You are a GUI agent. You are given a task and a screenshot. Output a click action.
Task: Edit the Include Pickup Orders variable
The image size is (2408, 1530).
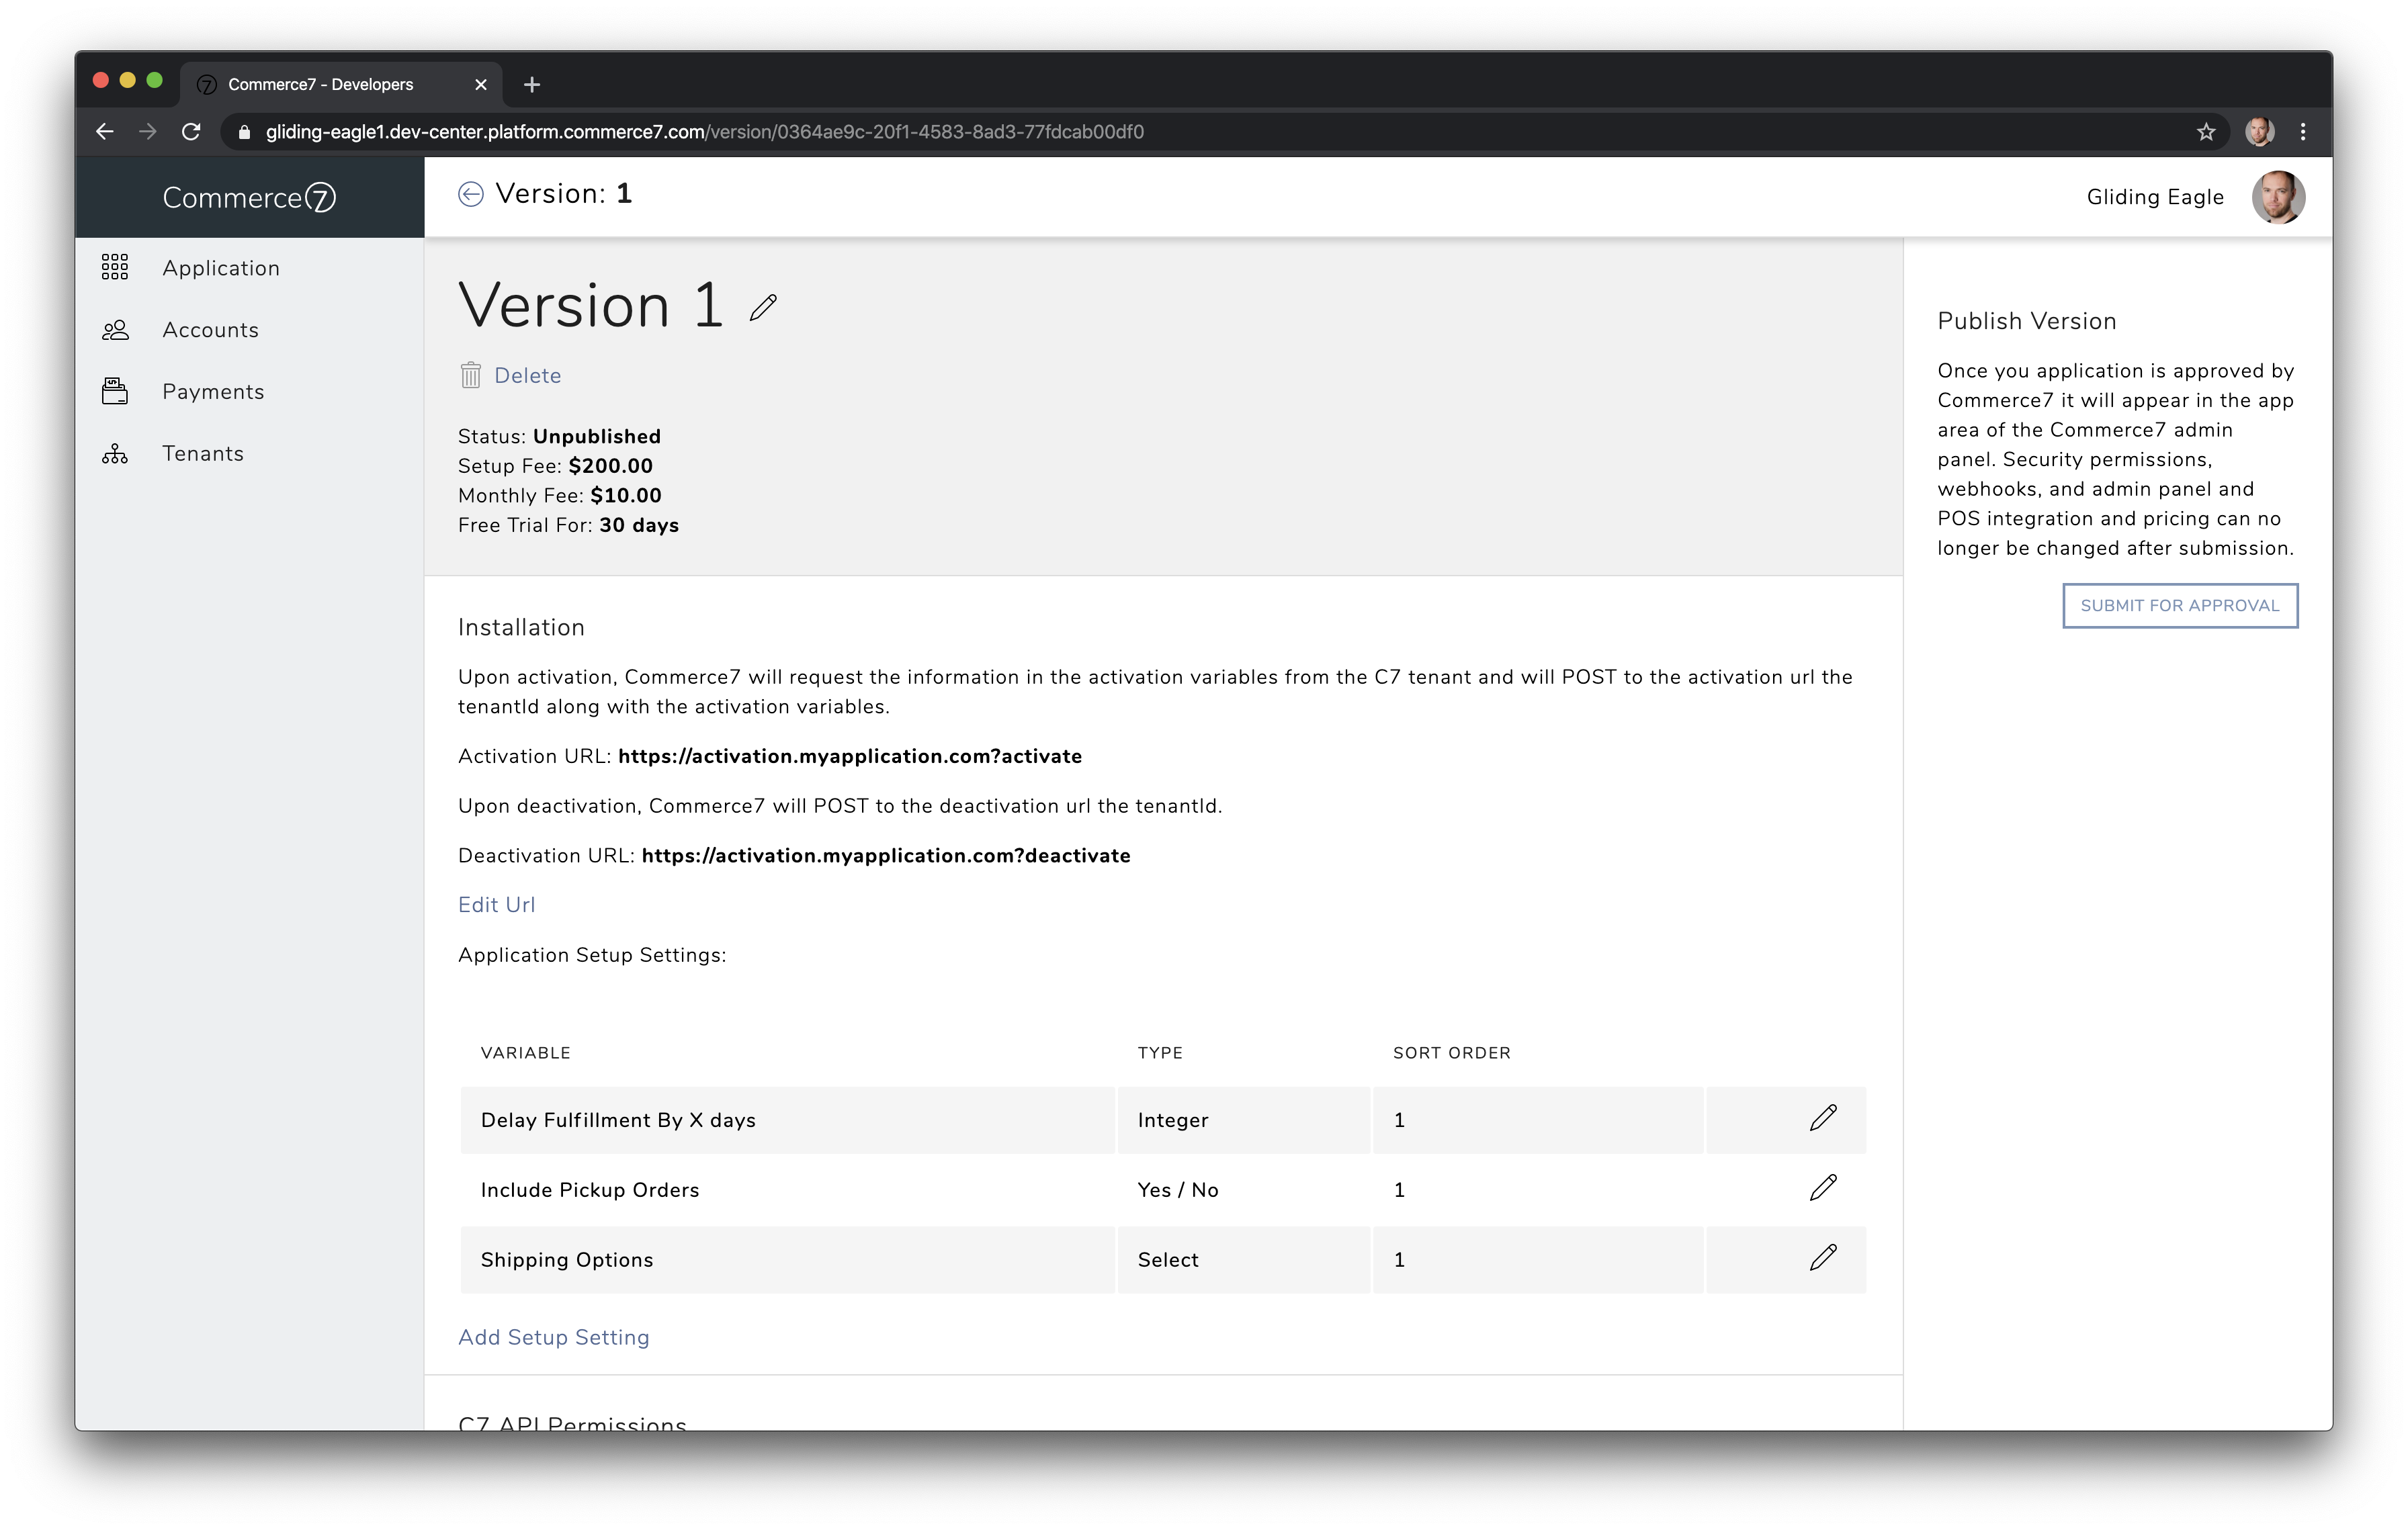point(1822,1188)
